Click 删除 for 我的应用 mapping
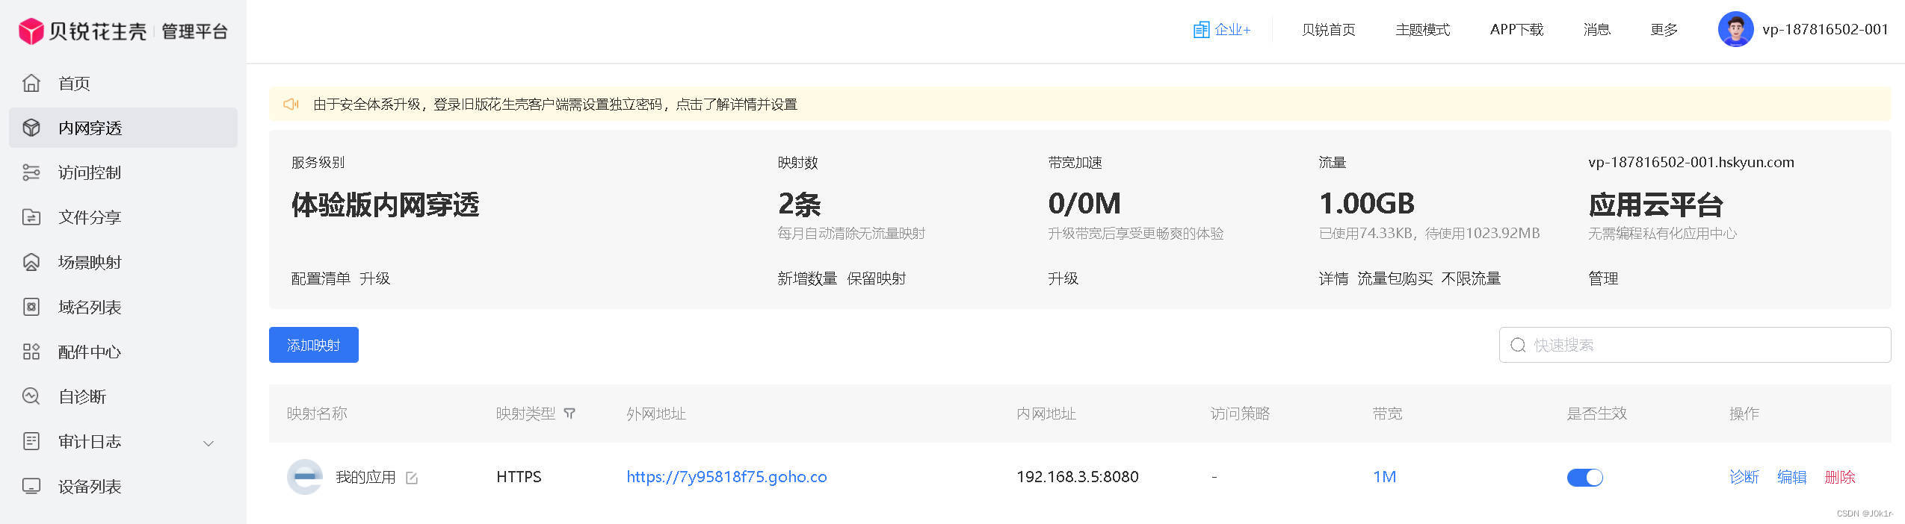The image size is (1905, 524). pos(1839,477)
